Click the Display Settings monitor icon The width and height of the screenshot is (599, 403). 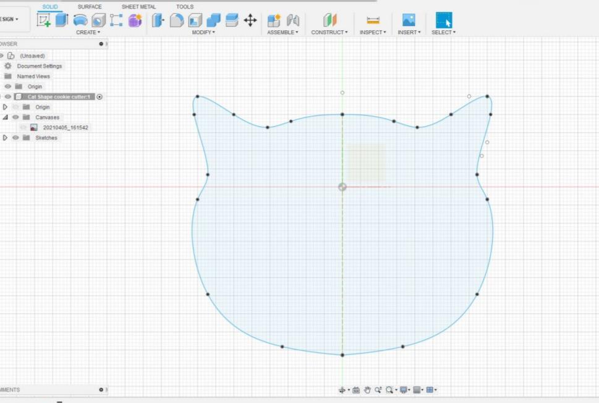tap(404, 390)
